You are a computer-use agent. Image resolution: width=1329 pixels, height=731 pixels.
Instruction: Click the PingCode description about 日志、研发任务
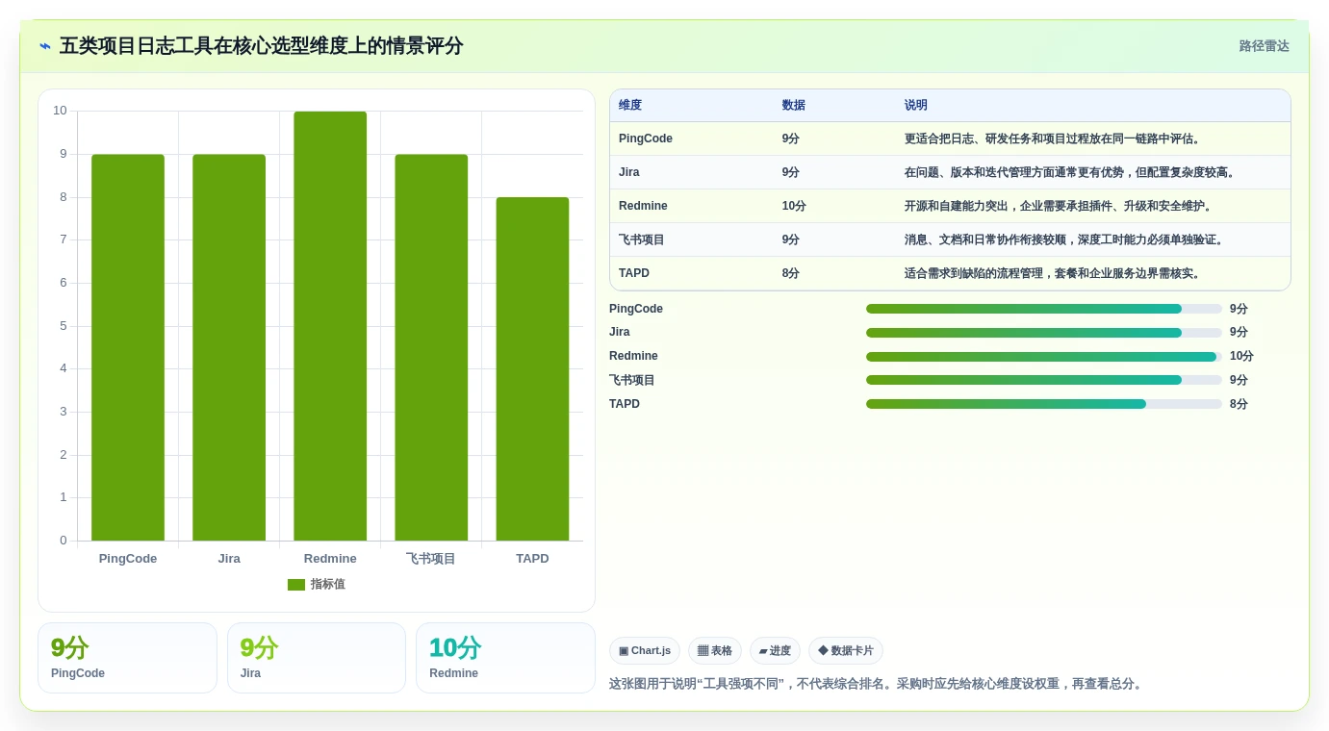[1055, 139]
